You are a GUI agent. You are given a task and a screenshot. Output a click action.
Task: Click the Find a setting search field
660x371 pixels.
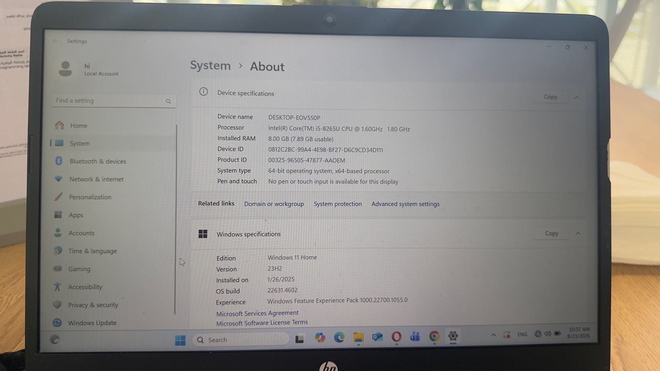tap(114, 101)
